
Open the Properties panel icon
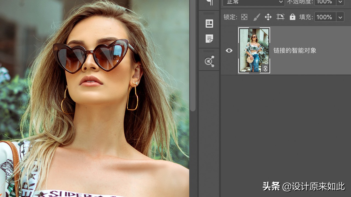point(210,24)
